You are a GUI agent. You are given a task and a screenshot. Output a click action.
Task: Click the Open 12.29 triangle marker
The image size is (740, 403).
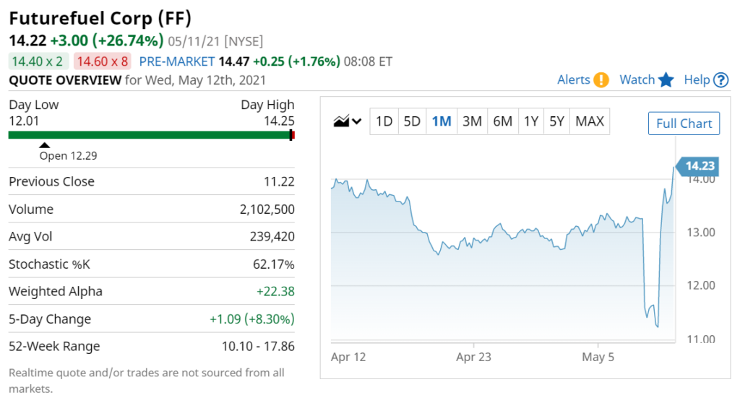[x=44, y=145]
